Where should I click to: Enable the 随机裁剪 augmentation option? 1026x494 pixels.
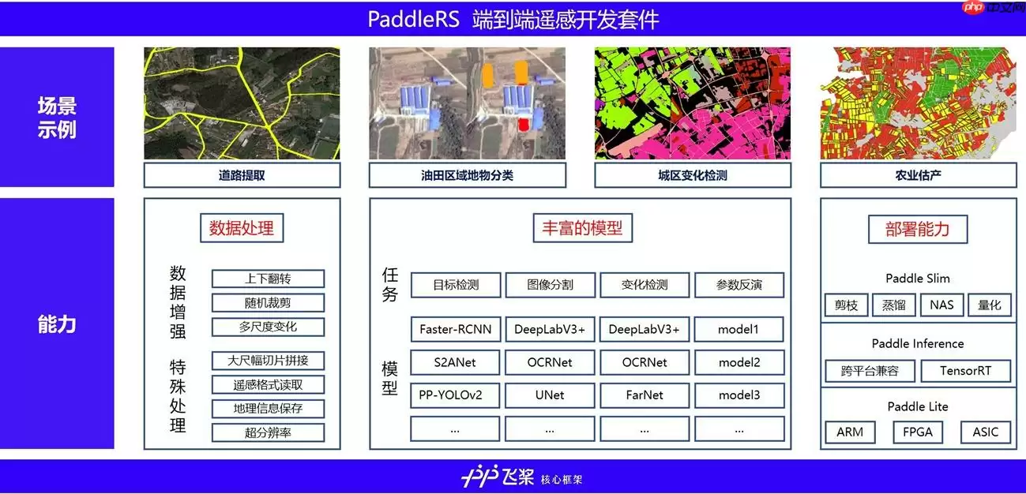pos(266,302)
